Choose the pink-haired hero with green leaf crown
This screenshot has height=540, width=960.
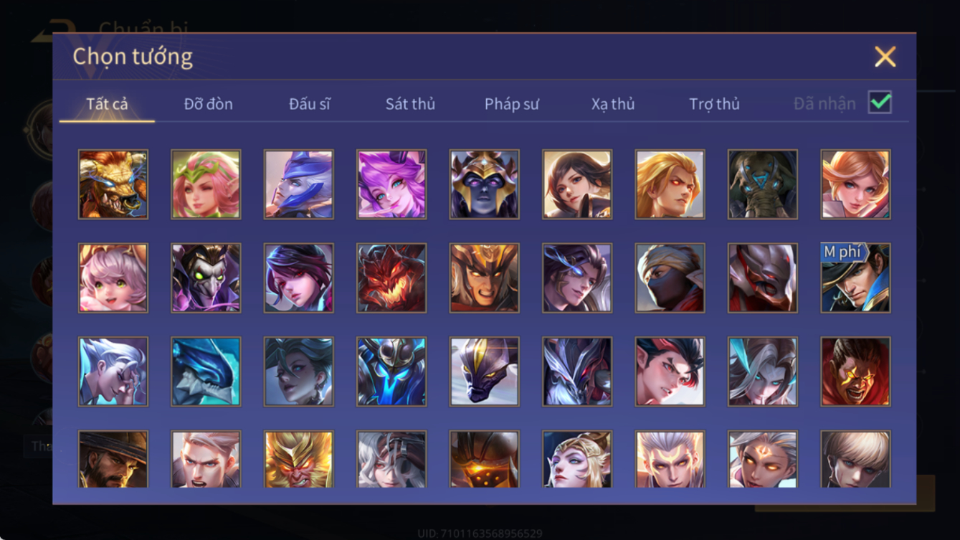point(206,184)
